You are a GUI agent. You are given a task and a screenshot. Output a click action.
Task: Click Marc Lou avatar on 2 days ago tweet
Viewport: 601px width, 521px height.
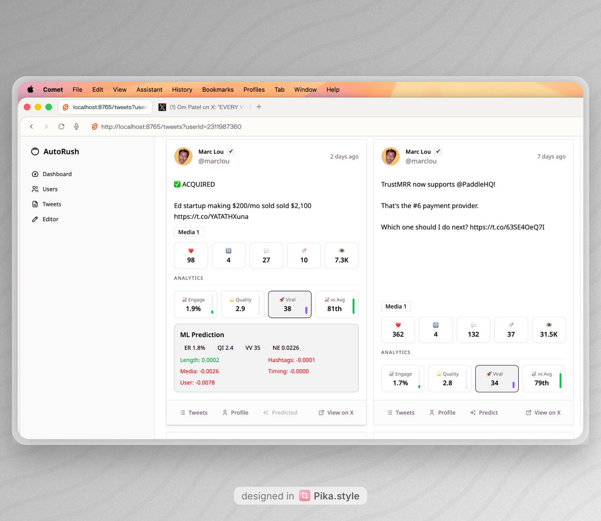click(x=183, y=156)
